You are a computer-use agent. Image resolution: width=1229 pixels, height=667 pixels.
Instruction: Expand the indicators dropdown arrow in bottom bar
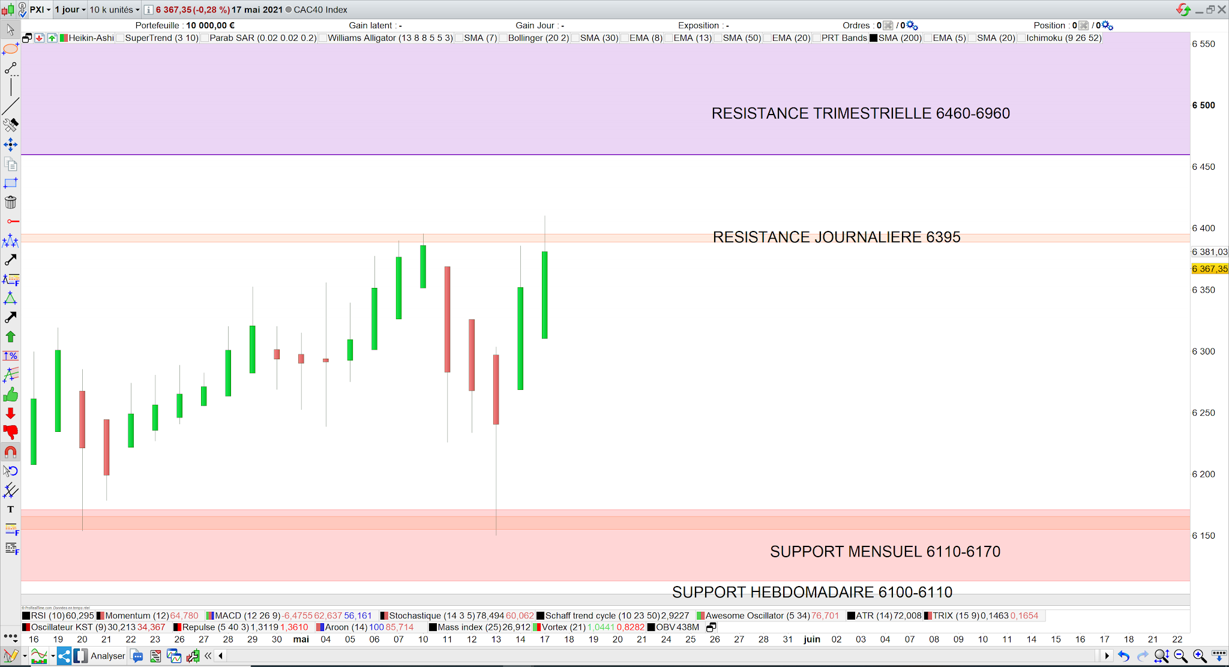click(x=53, y=656)
